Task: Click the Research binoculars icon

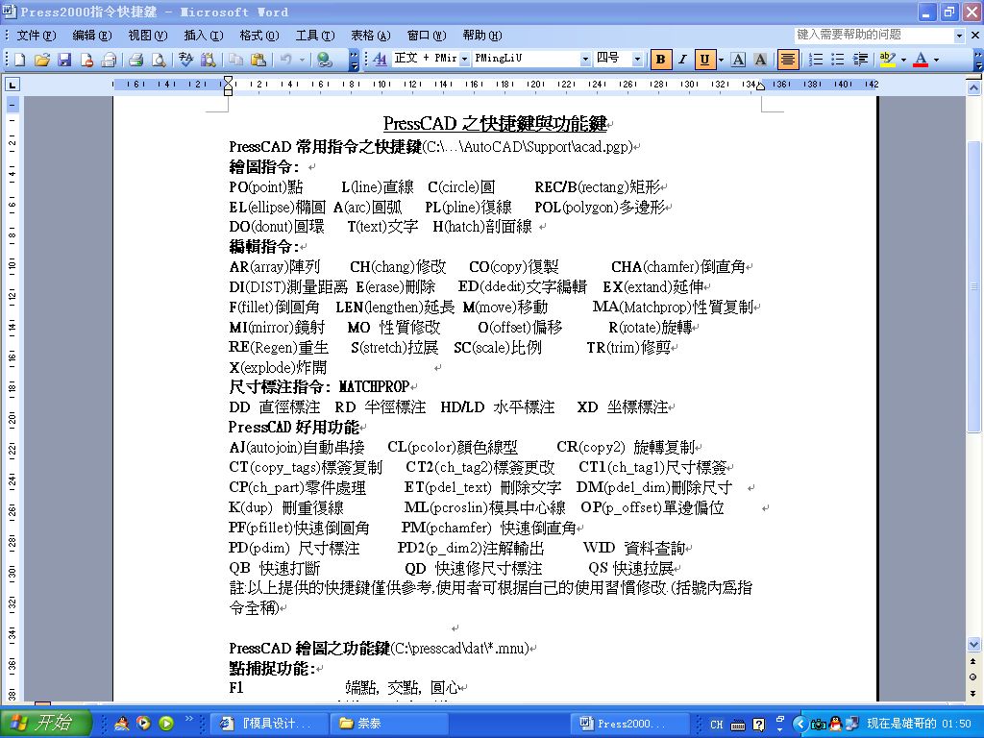Action: [209, 60]
